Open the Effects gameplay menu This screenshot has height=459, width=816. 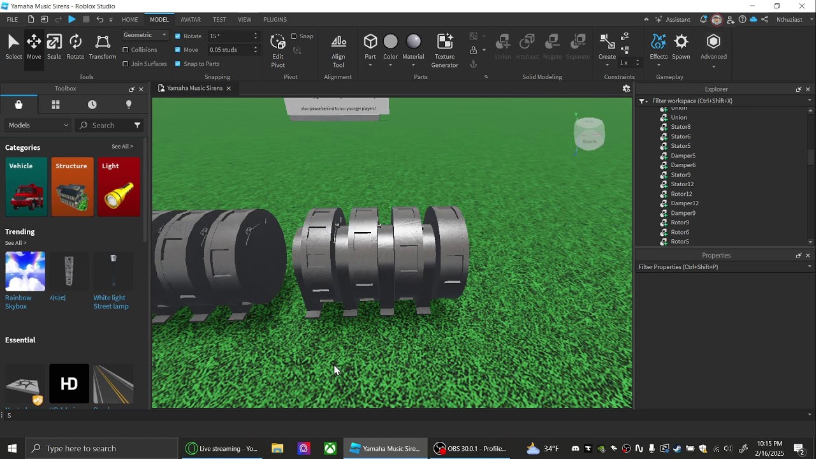[659, 47]
